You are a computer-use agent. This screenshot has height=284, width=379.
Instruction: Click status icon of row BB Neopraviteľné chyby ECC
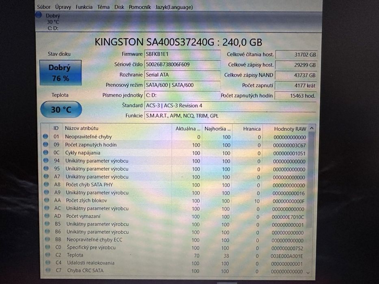click(x=48, y=239)
